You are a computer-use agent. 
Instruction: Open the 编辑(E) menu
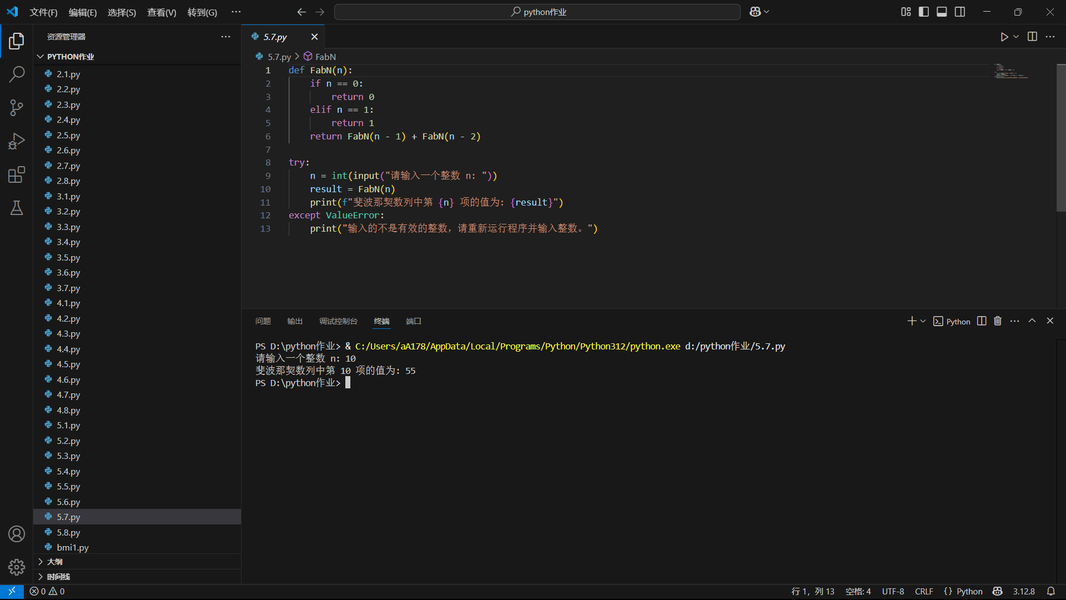tap(83, 12)
